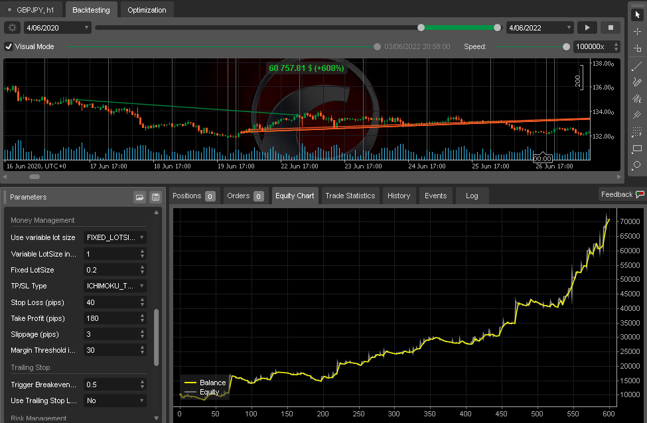Select the Fibonacci retracement tool
Screen dimensions: 647x423
(x=637, y=132)
